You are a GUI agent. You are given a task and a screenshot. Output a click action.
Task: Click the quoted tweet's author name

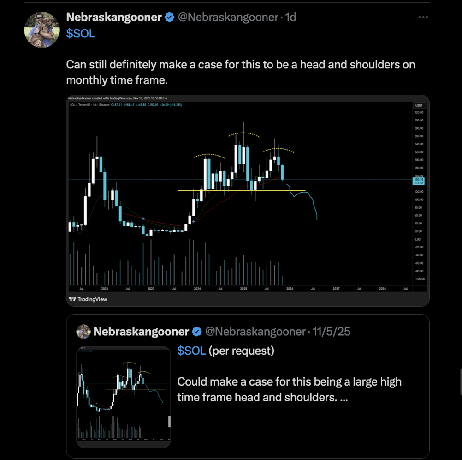click(141, 332)
